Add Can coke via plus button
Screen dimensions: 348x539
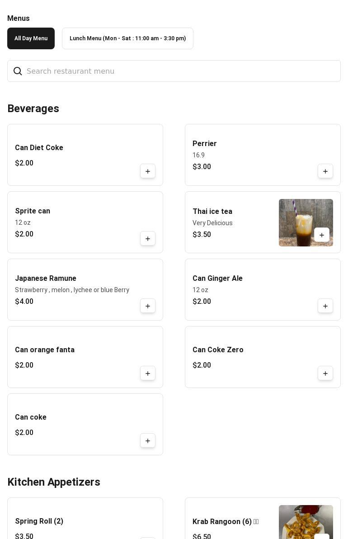[x=148, y=441]
